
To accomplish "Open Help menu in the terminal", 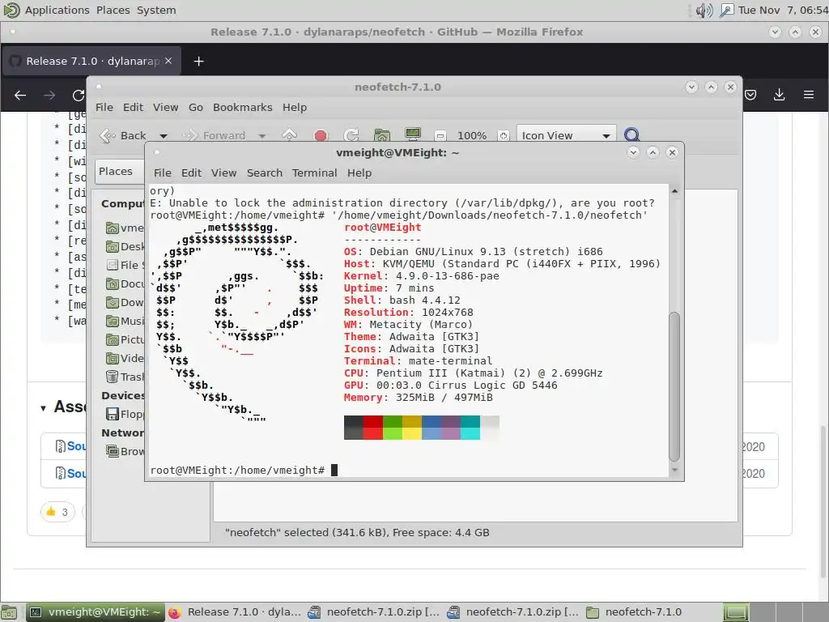I will (x=359, y=173).
